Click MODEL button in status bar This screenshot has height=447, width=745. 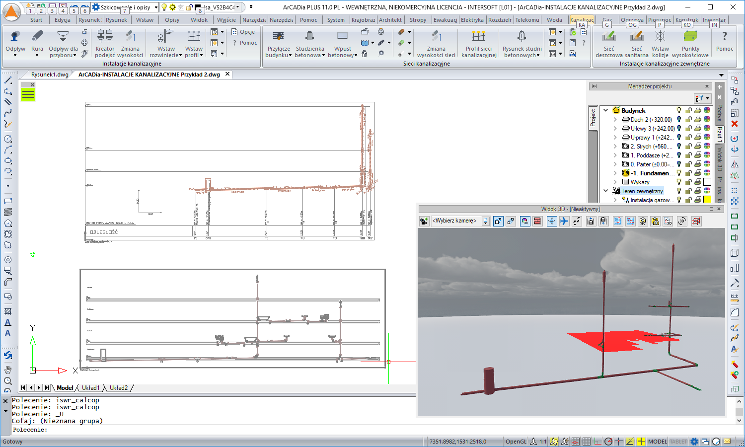658,441
